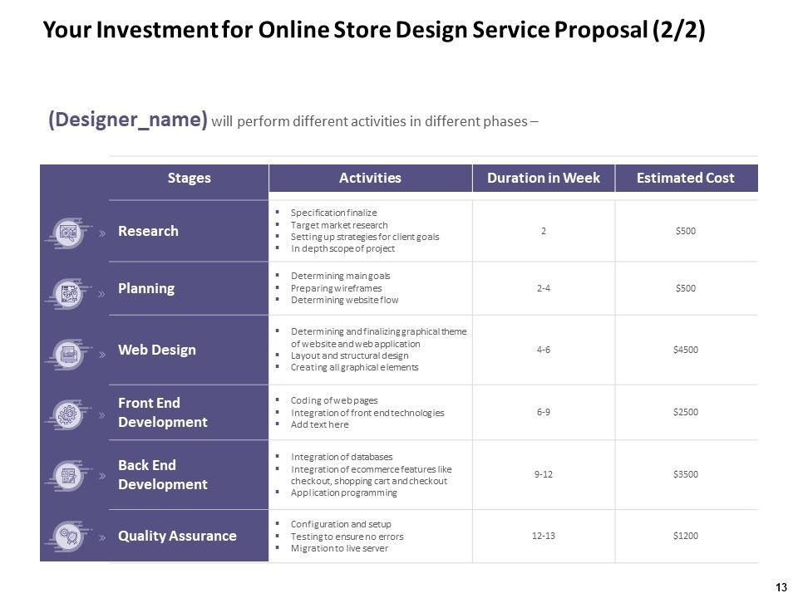Click the Planning stage icon

[x=69, y=294]
